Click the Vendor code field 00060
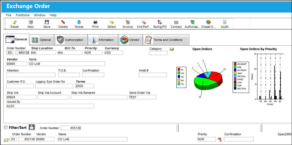 tap(17, 64)
